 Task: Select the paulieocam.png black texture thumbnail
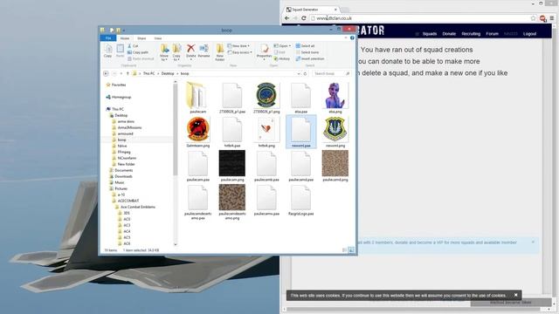point(232,163)
